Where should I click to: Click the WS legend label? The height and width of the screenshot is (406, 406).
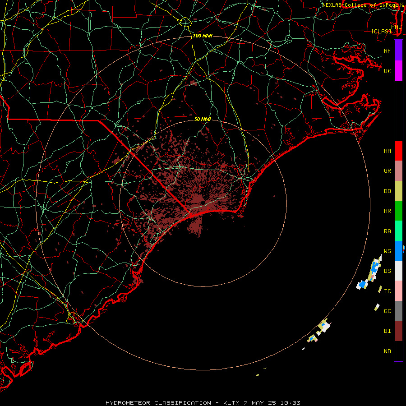pyautogui.click(x=387, y=251)
